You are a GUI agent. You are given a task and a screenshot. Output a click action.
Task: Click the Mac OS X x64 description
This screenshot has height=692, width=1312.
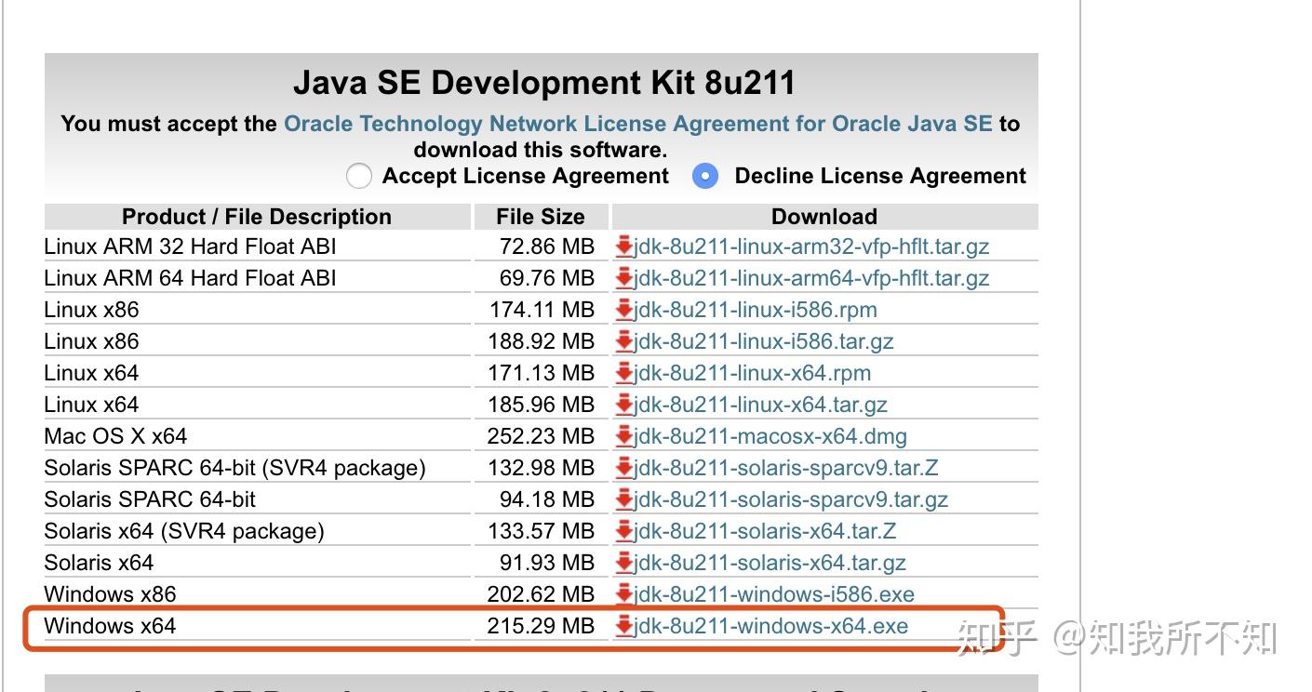pos(115,436)
